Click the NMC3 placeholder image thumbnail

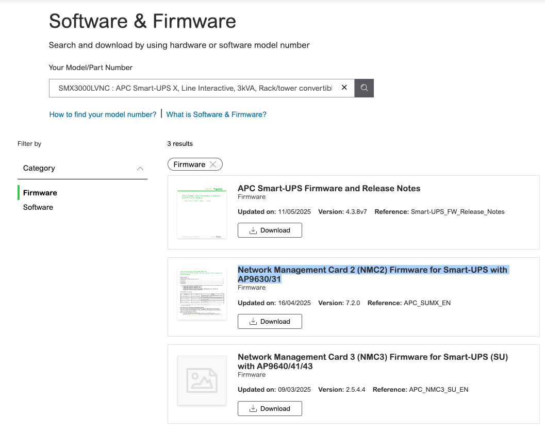(x=202, y=380)
